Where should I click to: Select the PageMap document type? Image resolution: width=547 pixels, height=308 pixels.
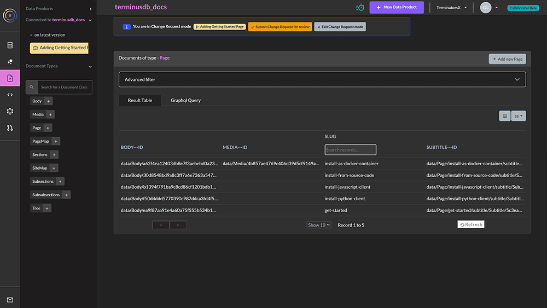pyautogui.click(x=40, y=141)
